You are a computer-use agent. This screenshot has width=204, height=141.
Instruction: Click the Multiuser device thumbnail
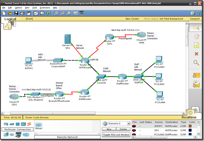pos(39,126)
